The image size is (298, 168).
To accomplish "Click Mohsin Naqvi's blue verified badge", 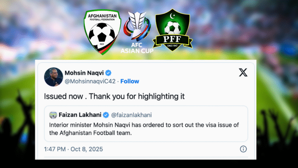I will (x=109, y=73).
